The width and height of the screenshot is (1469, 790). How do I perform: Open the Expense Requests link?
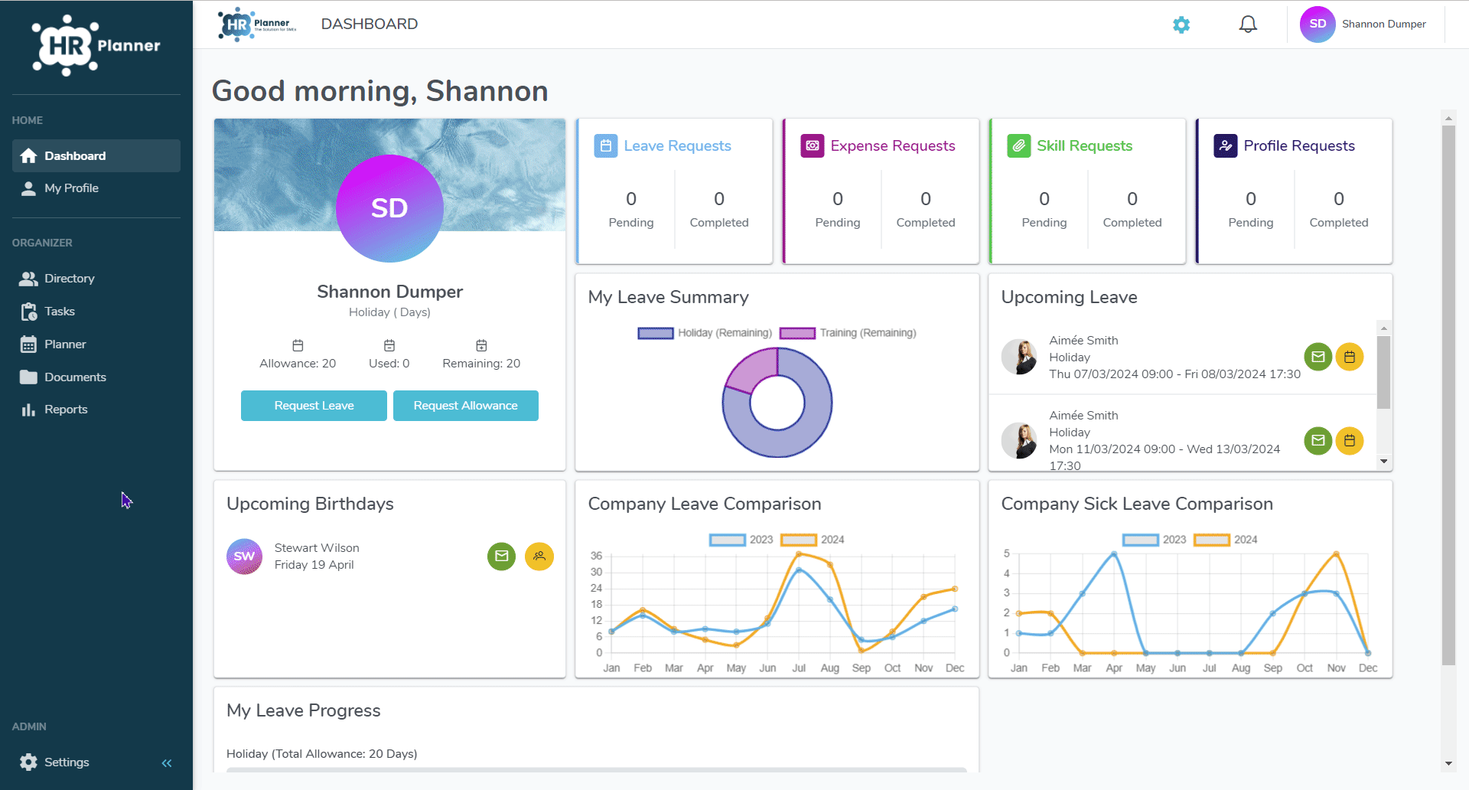point(893,145)
